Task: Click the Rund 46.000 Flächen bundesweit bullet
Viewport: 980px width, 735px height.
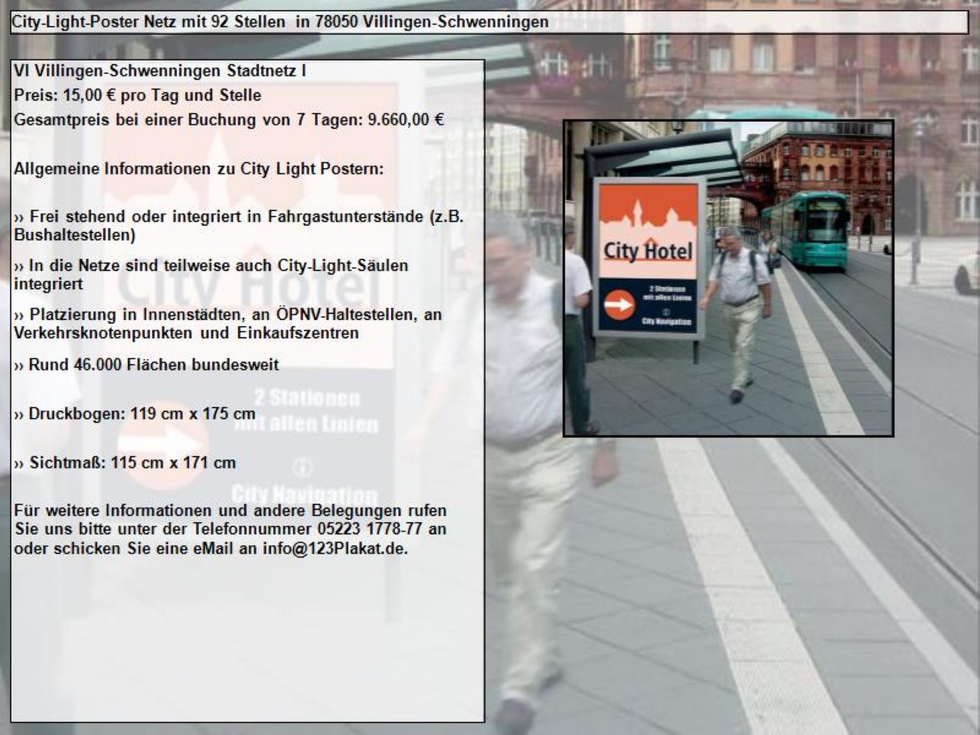Action: [147, 365]
